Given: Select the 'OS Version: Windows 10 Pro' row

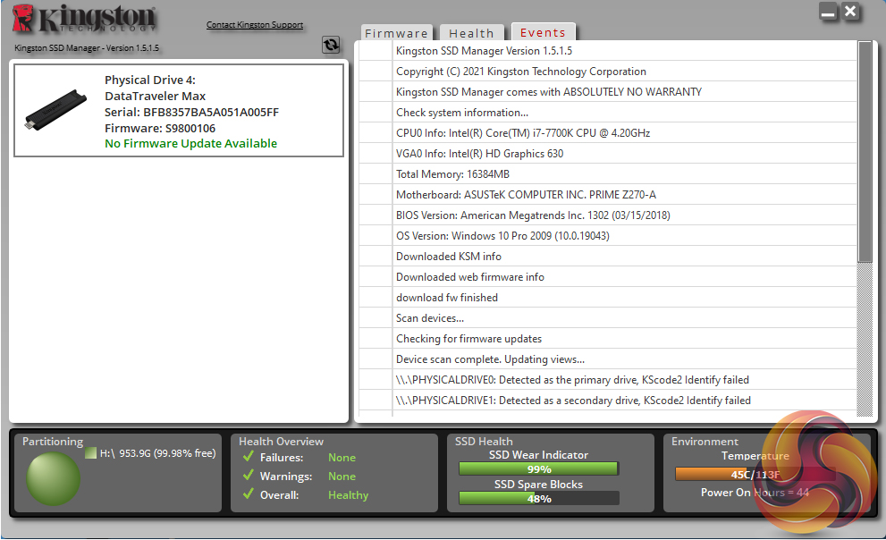Looking at the screenshot, I should [x=608, y=235].
